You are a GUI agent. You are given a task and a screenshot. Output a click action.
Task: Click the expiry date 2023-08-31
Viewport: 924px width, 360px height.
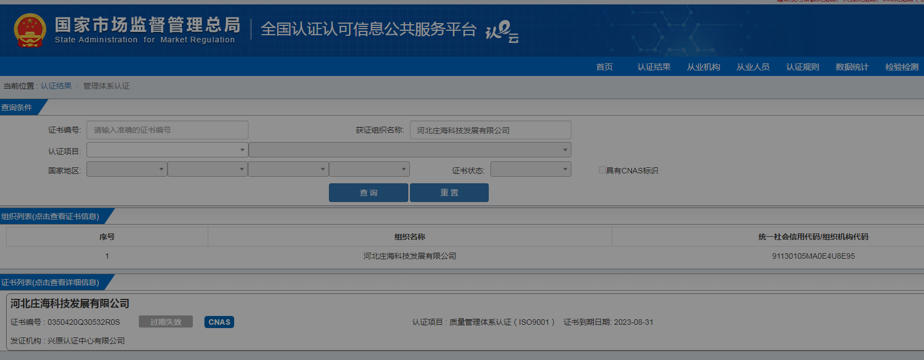click(x=634, y=322)
